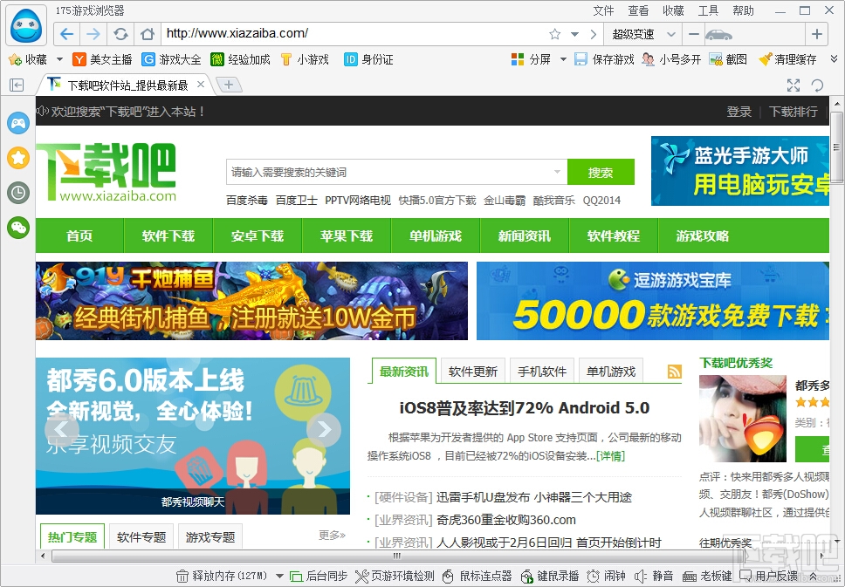The height and width of the screenshot is (587, 845).
Task: Open the WeChat sidebar icon
Action: point(18,228)
